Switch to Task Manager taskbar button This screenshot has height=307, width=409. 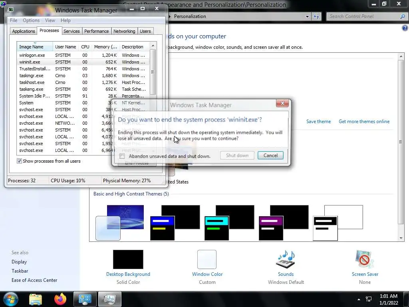(x=109, y=299)
